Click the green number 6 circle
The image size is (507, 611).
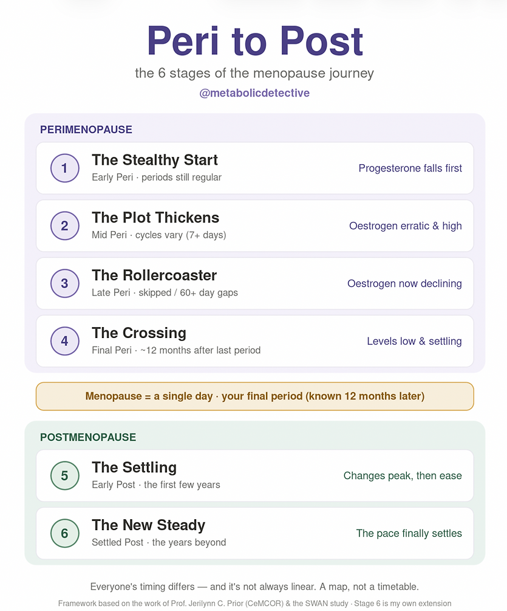(x=64, y=533)
